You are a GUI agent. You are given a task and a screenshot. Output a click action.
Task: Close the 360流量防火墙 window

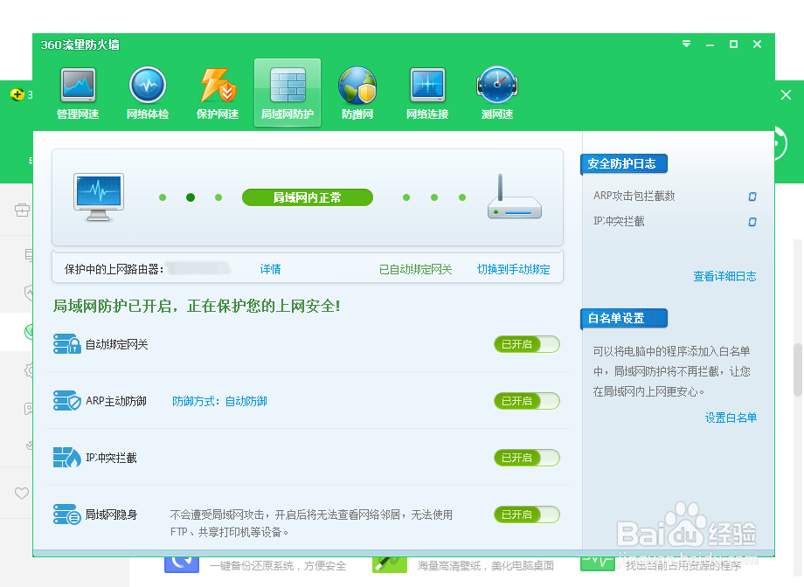click(758, 45)
